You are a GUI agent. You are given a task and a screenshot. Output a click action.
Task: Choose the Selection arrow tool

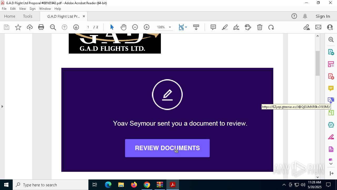click(x=112, y=27)
